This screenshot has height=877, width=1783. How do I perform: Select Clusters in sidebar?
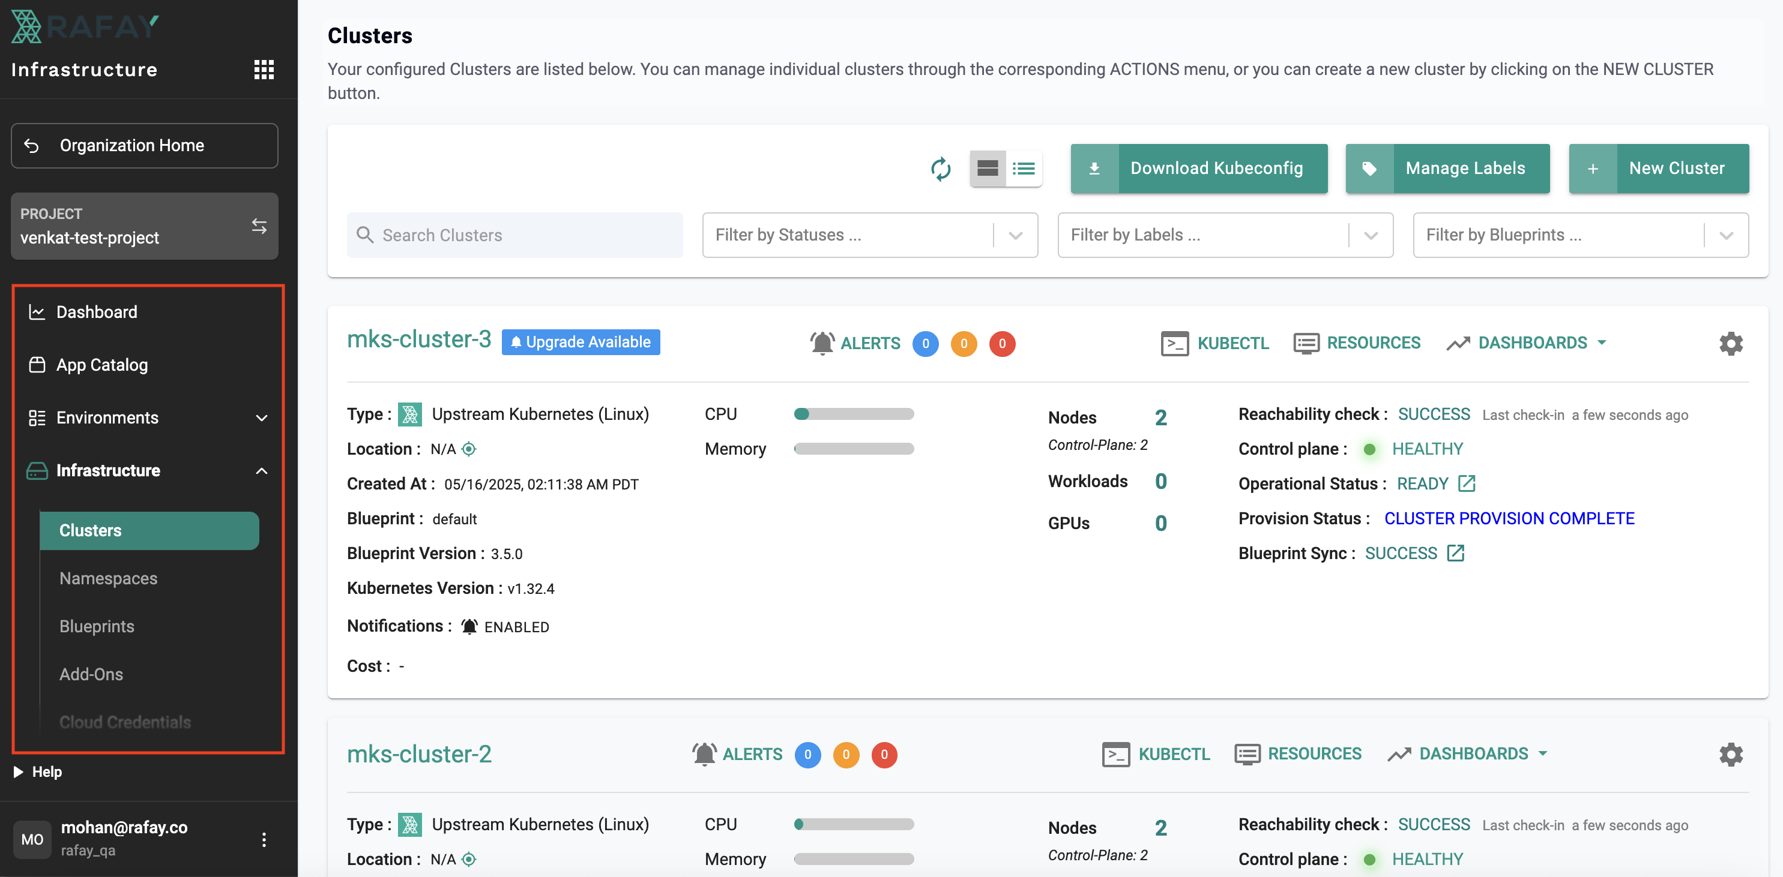point(149,530)
